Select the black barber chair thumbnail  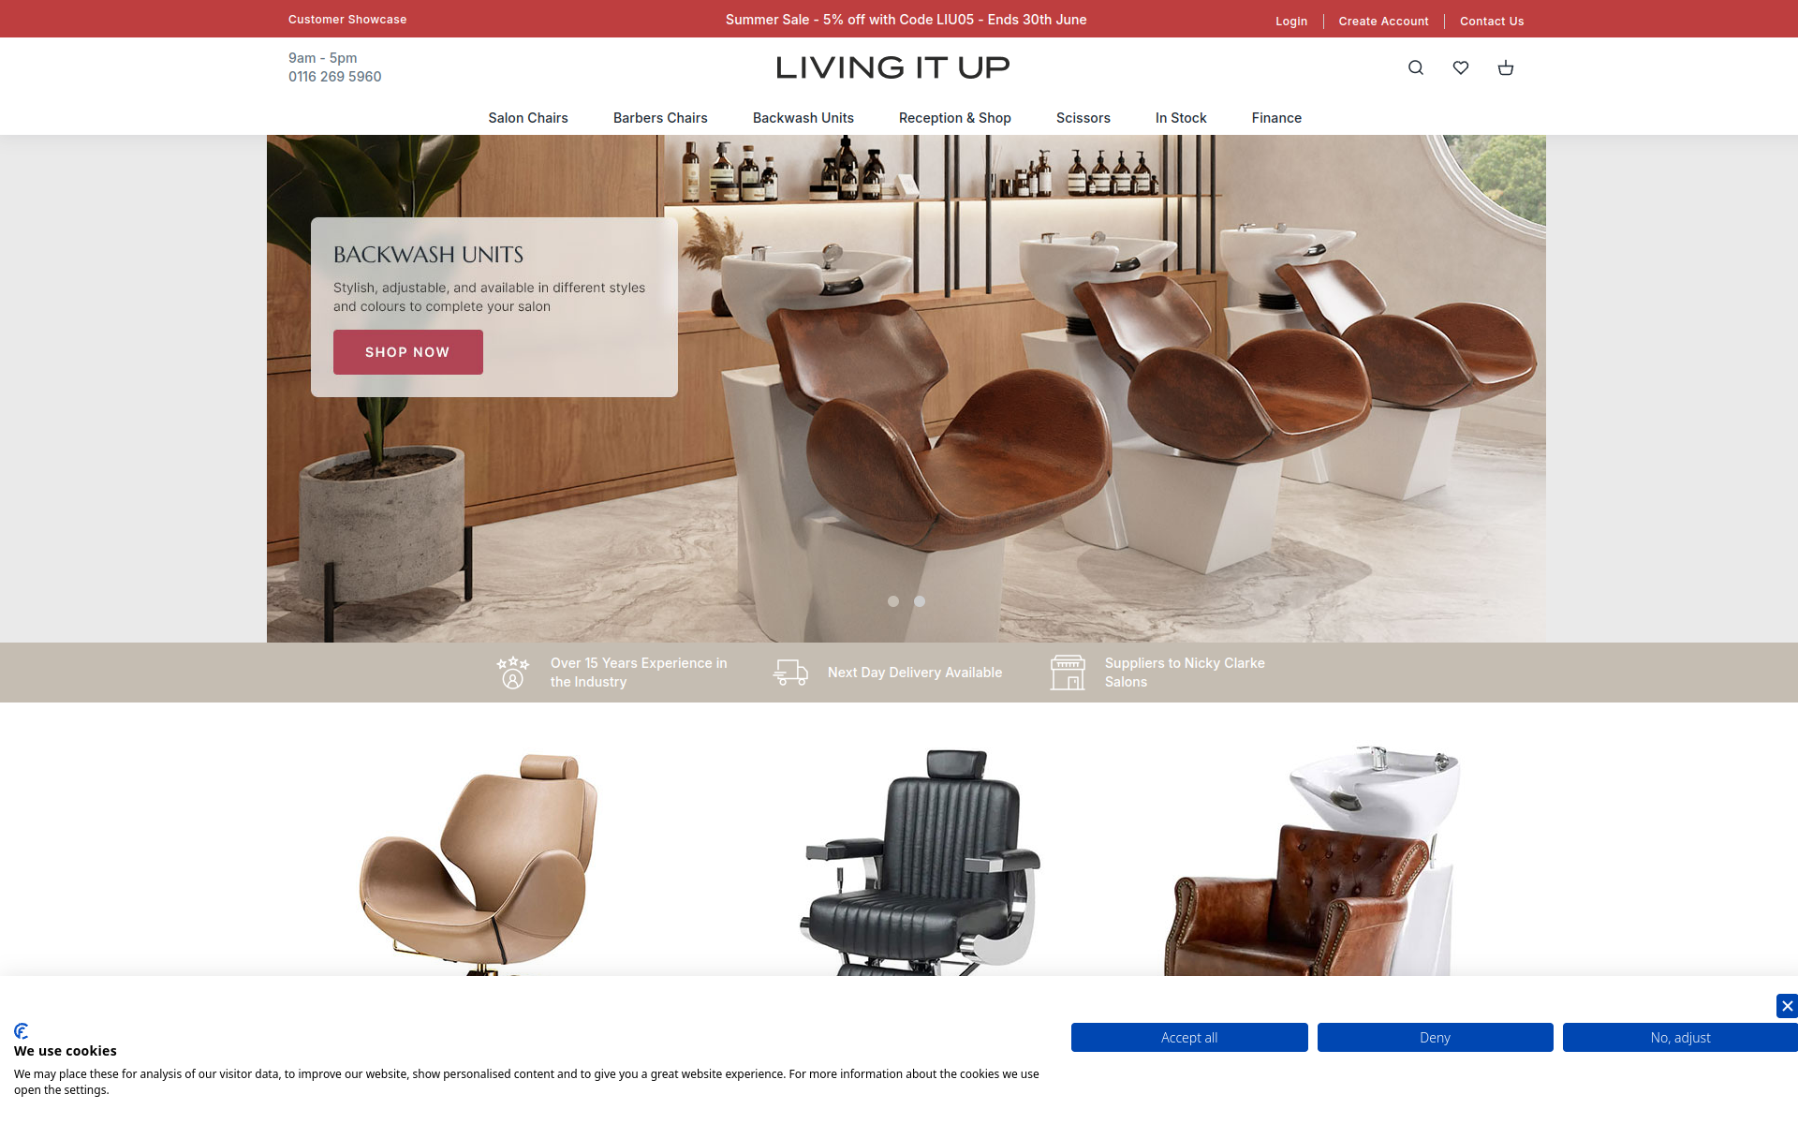(x=921, y=862)
